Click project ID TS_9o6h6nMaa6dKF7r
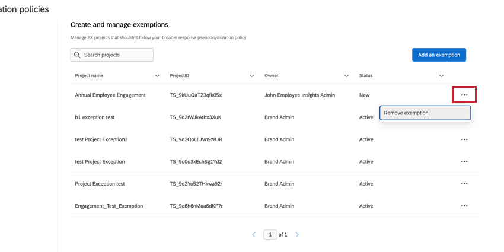Image resolution: width=504 pixels, height=252 pixels. click(196, 206)
